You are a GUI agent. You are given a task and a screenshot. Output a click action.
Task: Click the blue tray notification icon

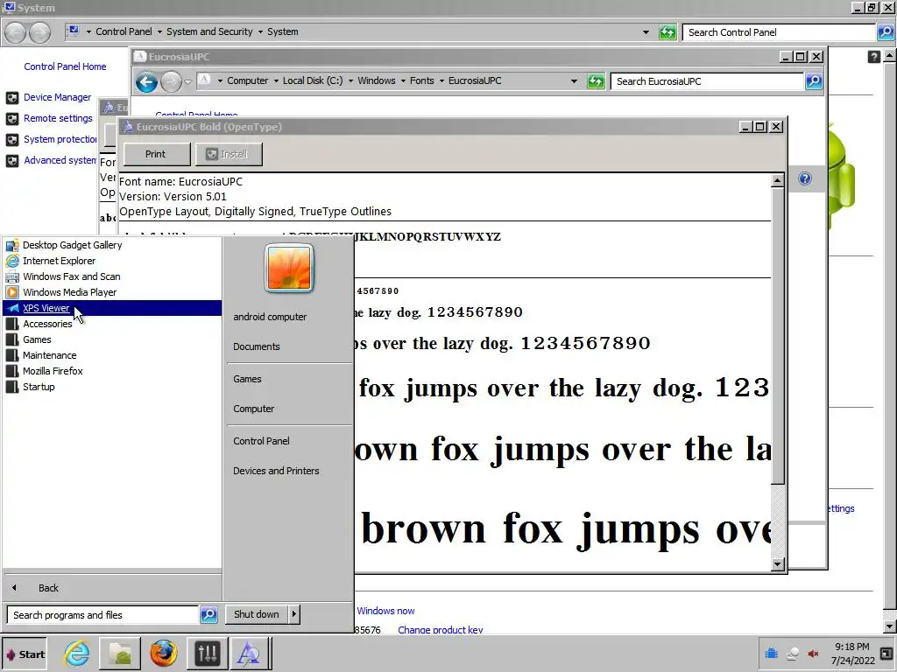[x=771, y=653]
